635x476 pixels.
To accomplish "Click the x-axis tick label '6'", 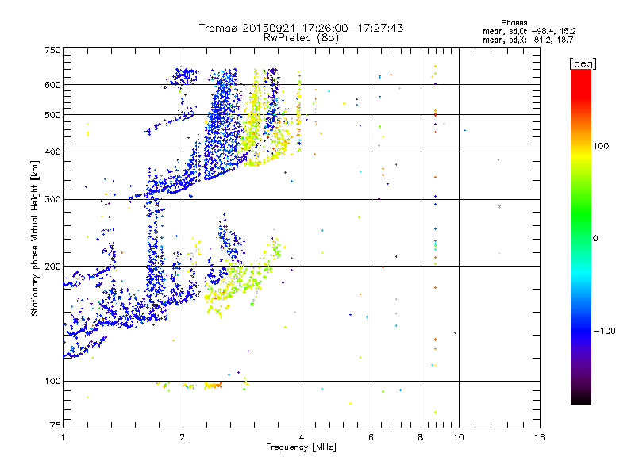I will (x=371, y=437).
